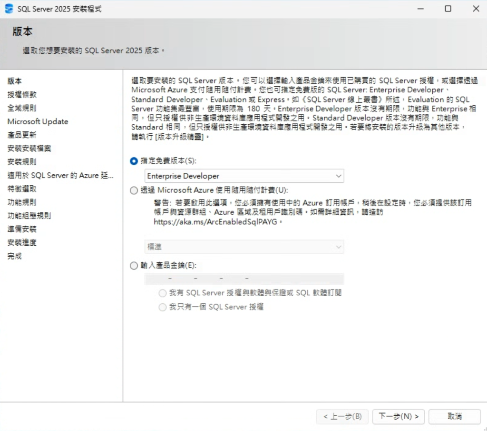
Task: Click the https://aka.ms/ArcEnabledSqlPAYG URL text
Action: 215,222
